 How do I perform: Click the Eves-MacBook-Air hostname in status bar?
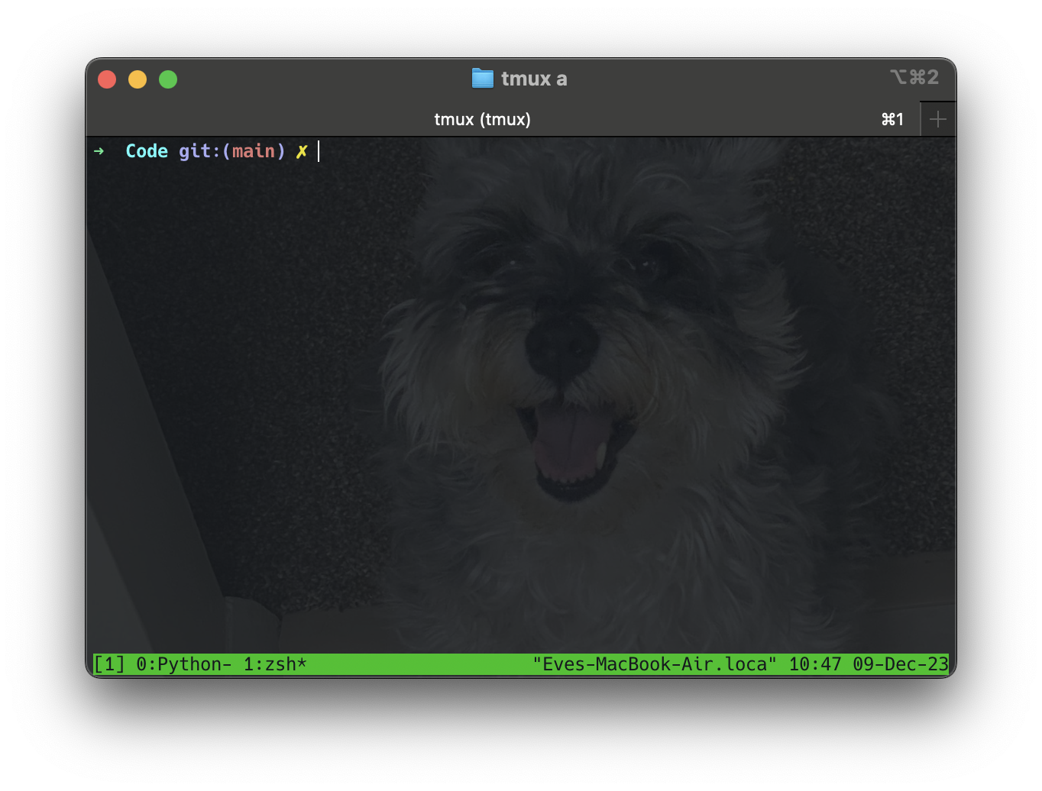[x=655, y=664]
